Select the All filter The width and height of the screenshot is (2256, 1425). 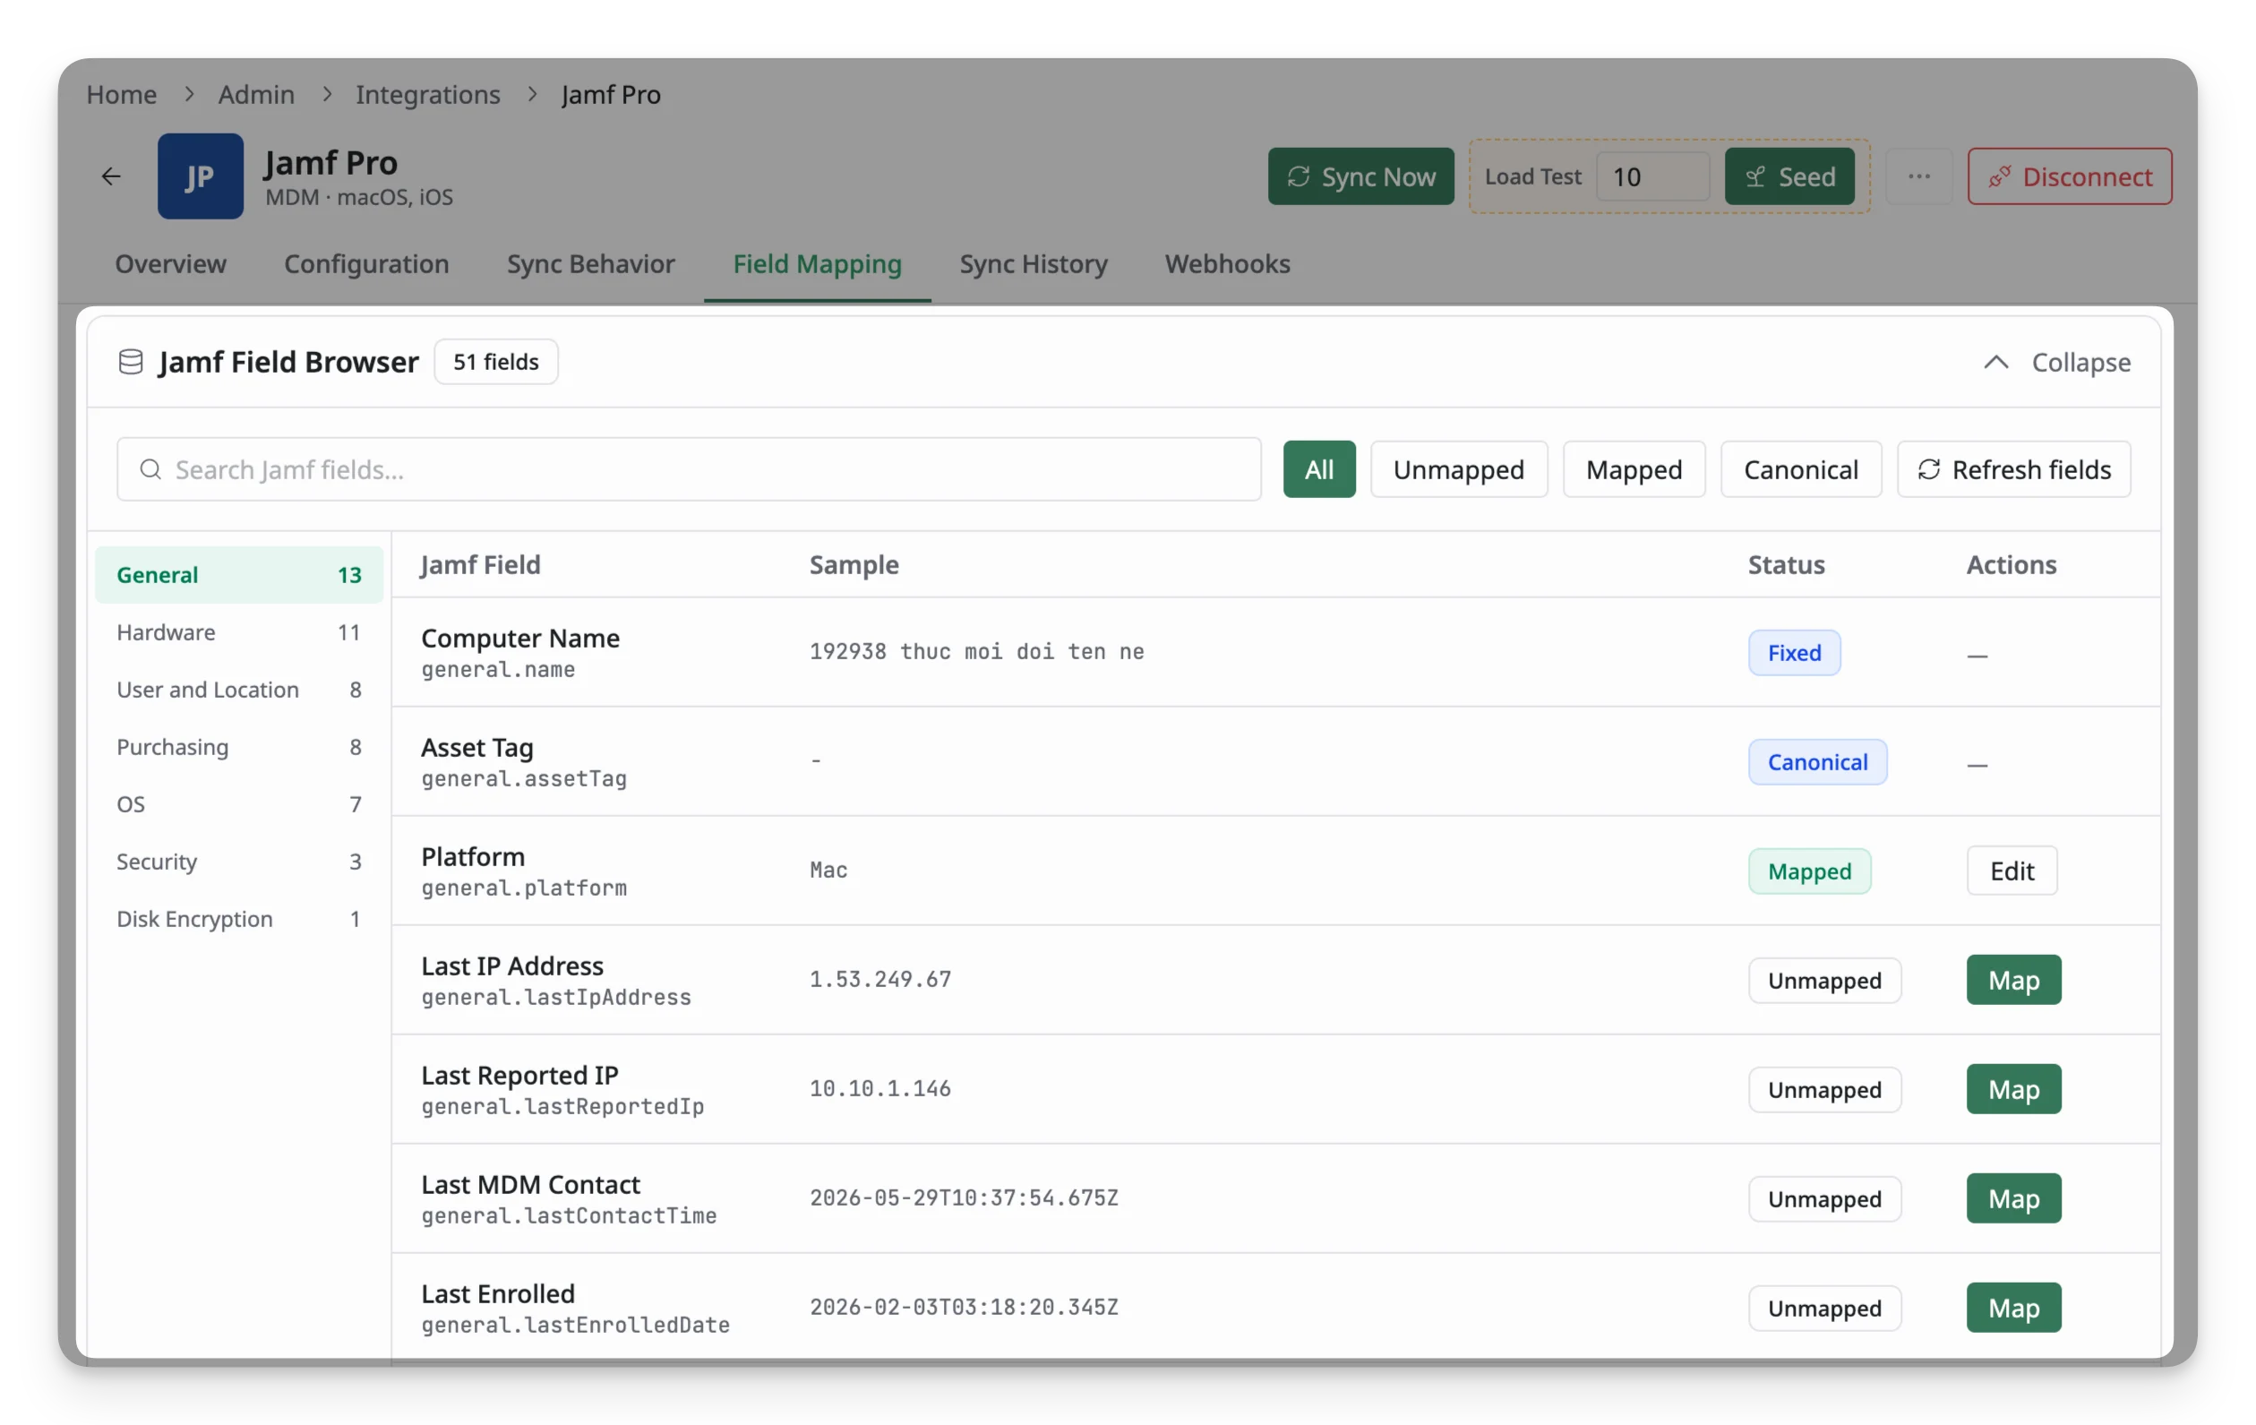point(1319,469)
